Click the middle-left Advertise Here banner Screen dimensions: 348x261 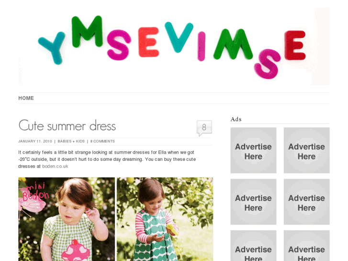[x=253, y=202]
